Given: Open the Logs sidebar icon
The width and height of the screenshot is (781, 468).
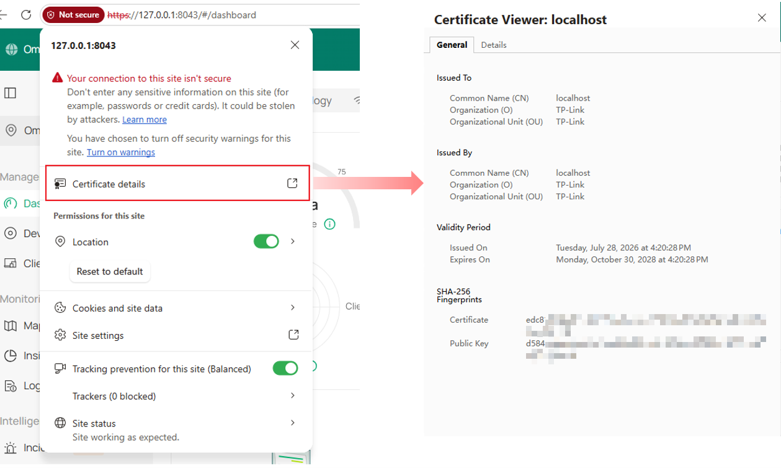Looking at the screenshot, I should coord(11,385).
